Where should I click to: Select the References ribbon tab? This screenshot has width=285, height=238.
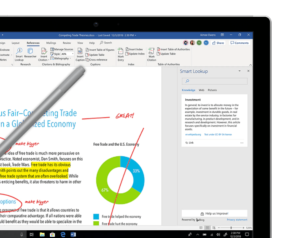point(33,43)
